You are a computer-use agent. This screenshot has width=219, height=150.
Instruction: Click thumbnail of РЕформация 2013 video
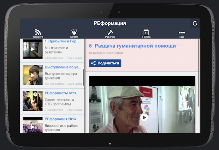point(32,126)
